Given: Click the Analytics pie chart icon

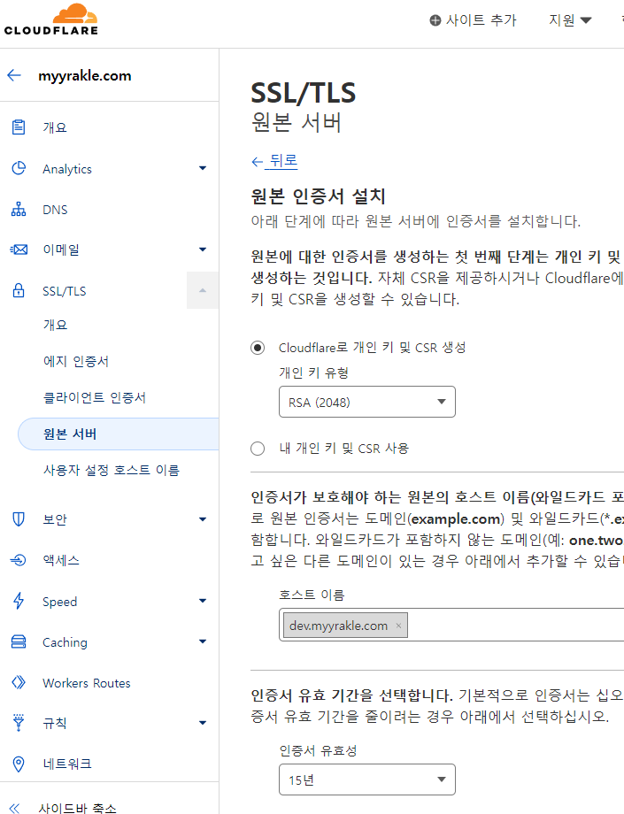Looking at the screenshot, I should coord(19,168).
